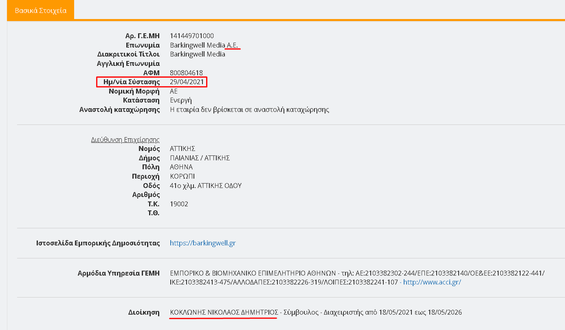The image size is (565, 330).
Task: Click the Αναστολή καταχώρησης label
Action: click(x=120, y=109)
